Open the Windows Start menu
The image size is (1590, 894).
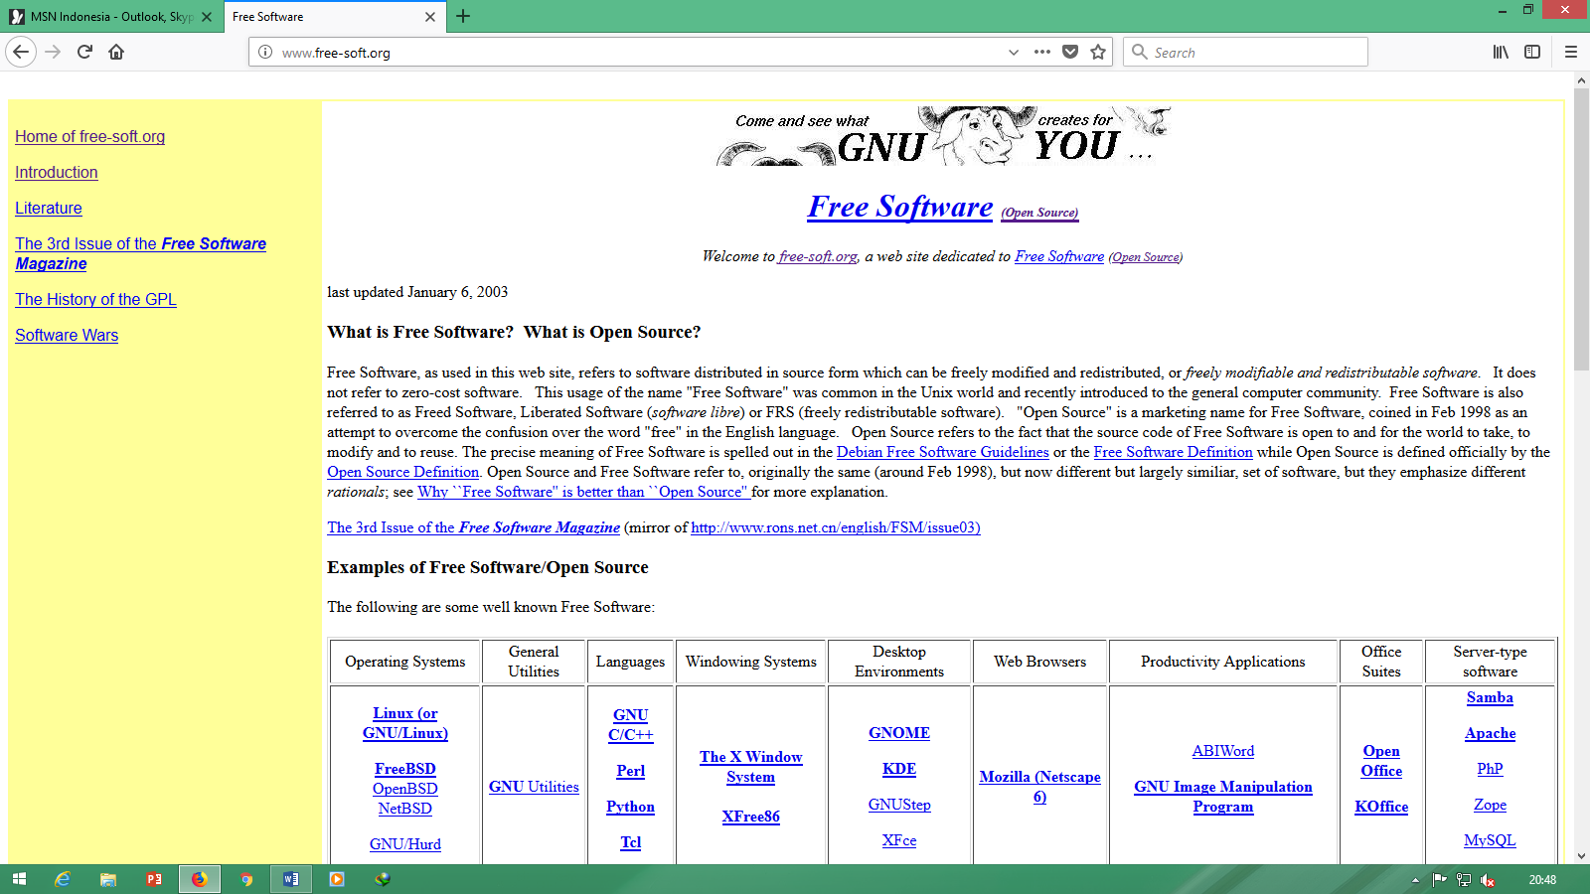pyautogui.click(x=19, y=879)
